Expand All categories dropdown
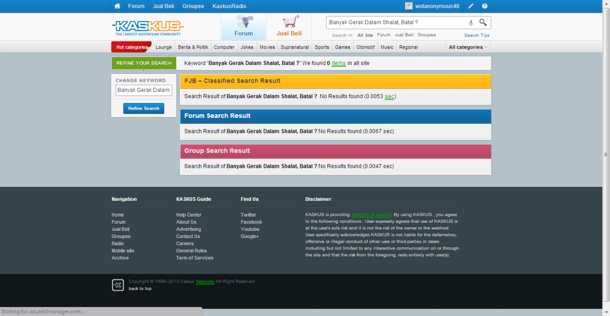The width and height of the screenshot is (610, 316). tap(468, 47)
